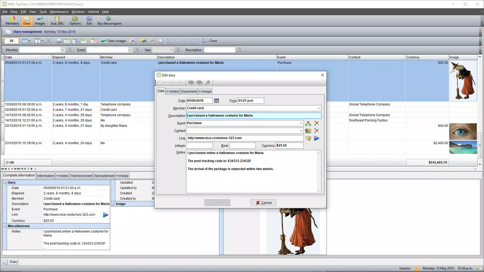Browse for a link with the folder icon
The height and width of the screenshot is (272, 484).
308,138
